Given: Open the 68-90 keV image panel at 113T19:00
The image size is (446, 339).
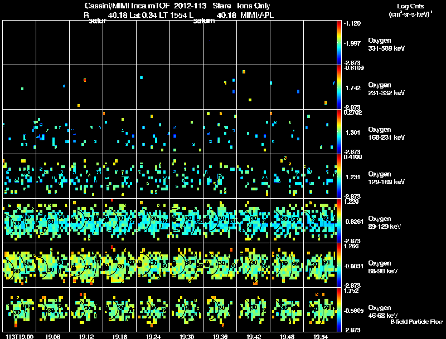Looking at the screenshot, I should coord(20,265).
